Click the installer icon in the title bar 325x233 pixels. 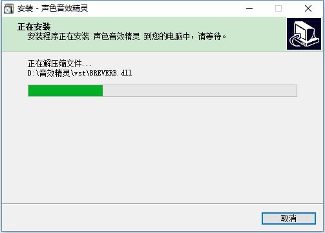pos(8,8)
